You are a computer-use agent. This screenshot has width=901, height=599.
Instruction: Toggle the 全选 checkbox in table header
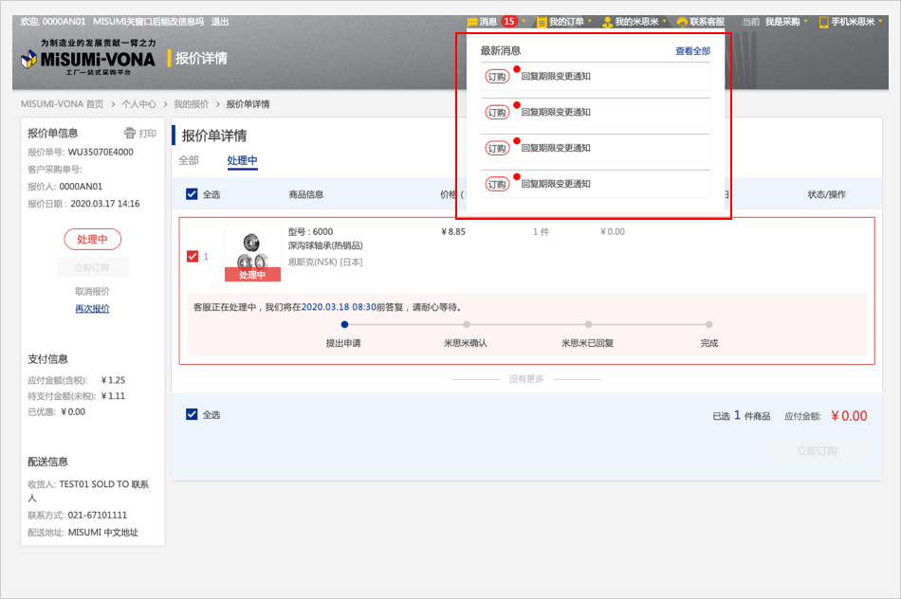[192, 194]
